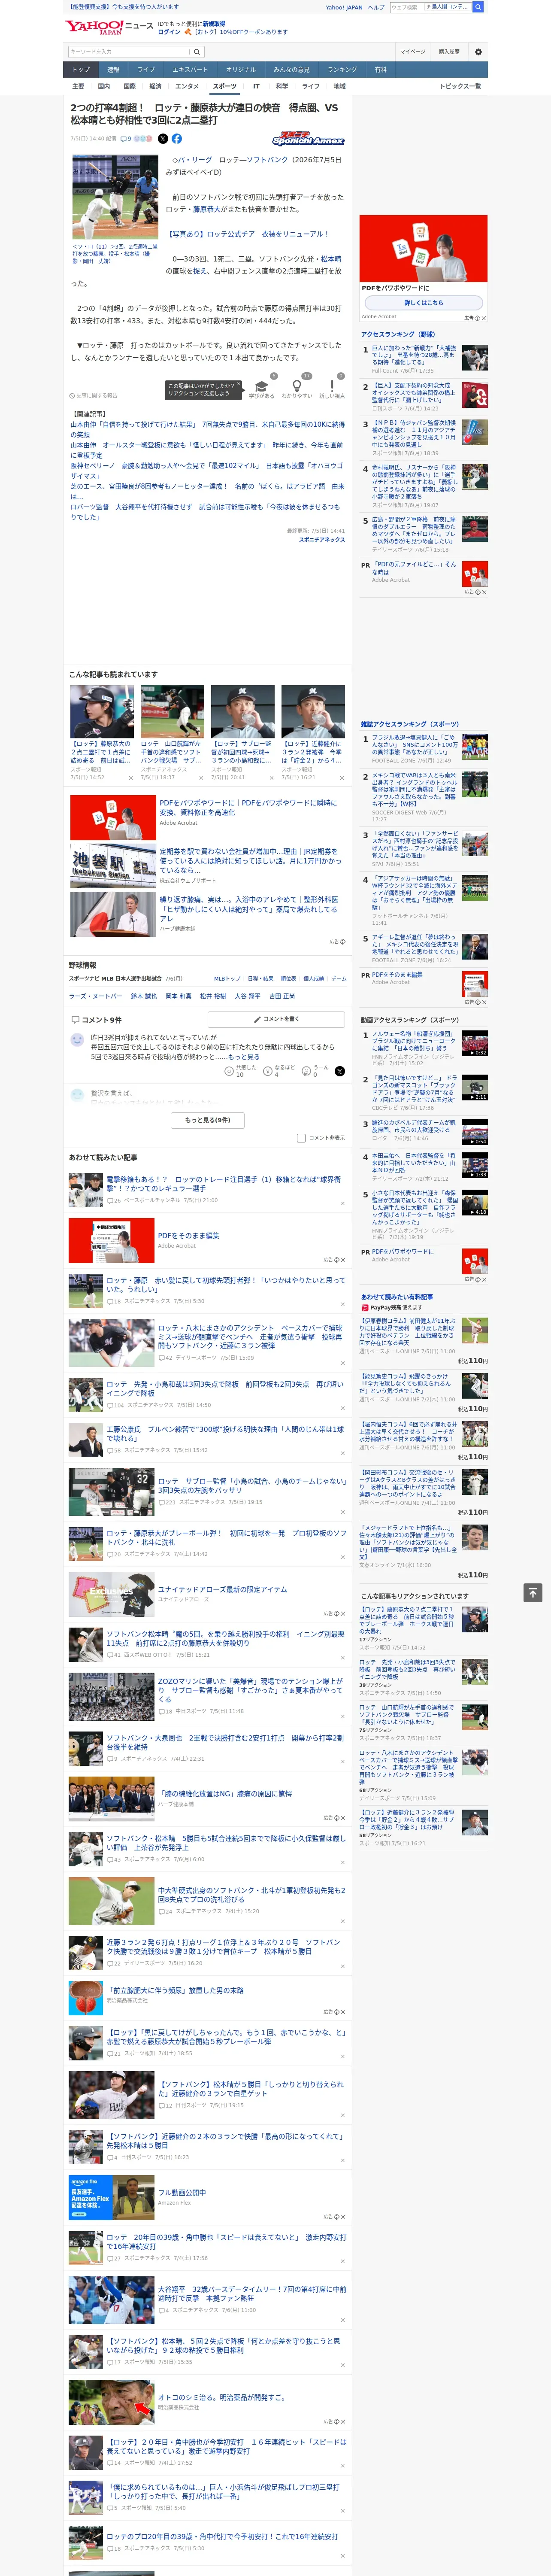
Task: Open the ランキング tab
Action: [x=342, y=70]
